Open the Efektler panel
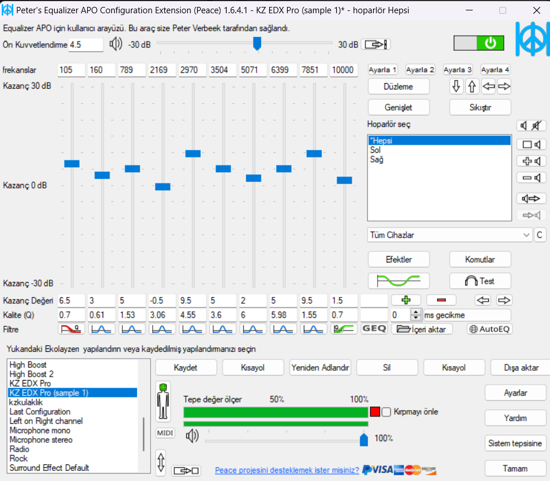The width and height of the screenshot is (550, 481). 398,260
